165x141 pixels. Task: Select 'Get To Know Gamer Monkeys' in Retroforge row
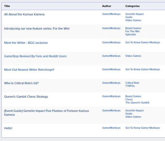click(x=143, y=70)
